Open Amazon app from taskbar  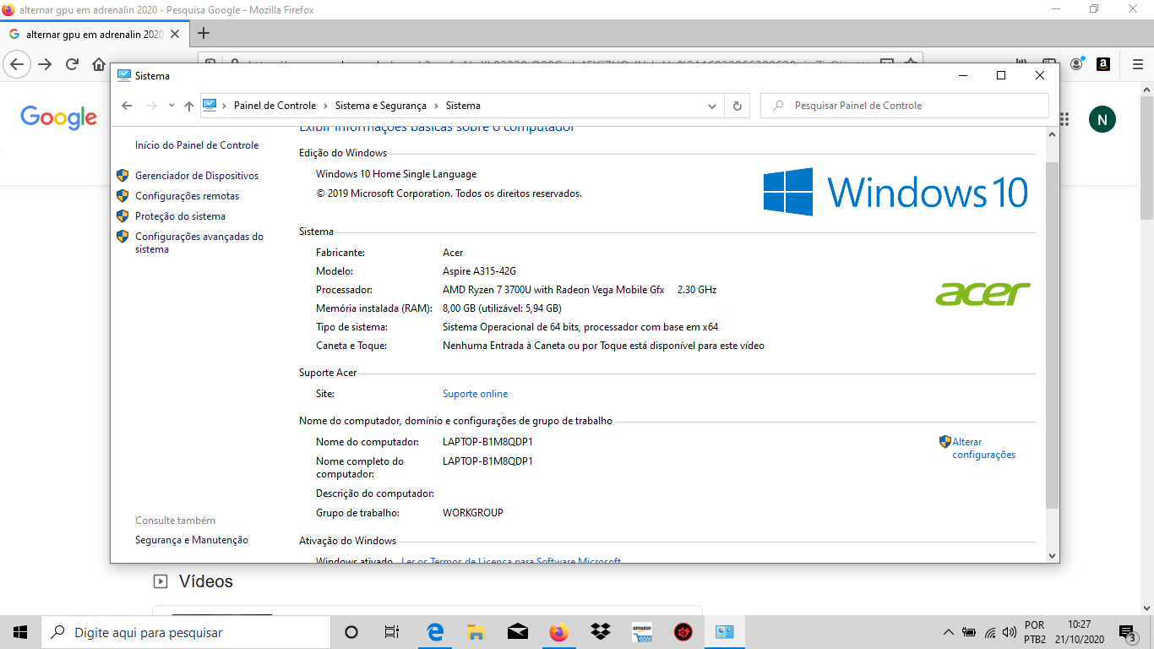642,632
